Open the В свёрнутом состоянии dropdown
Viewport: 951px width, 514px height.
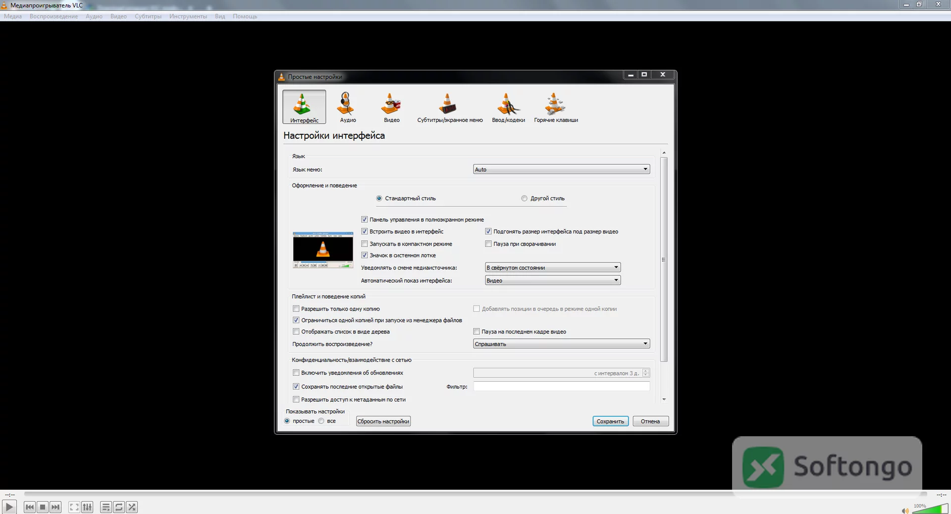tap(553, 267)
